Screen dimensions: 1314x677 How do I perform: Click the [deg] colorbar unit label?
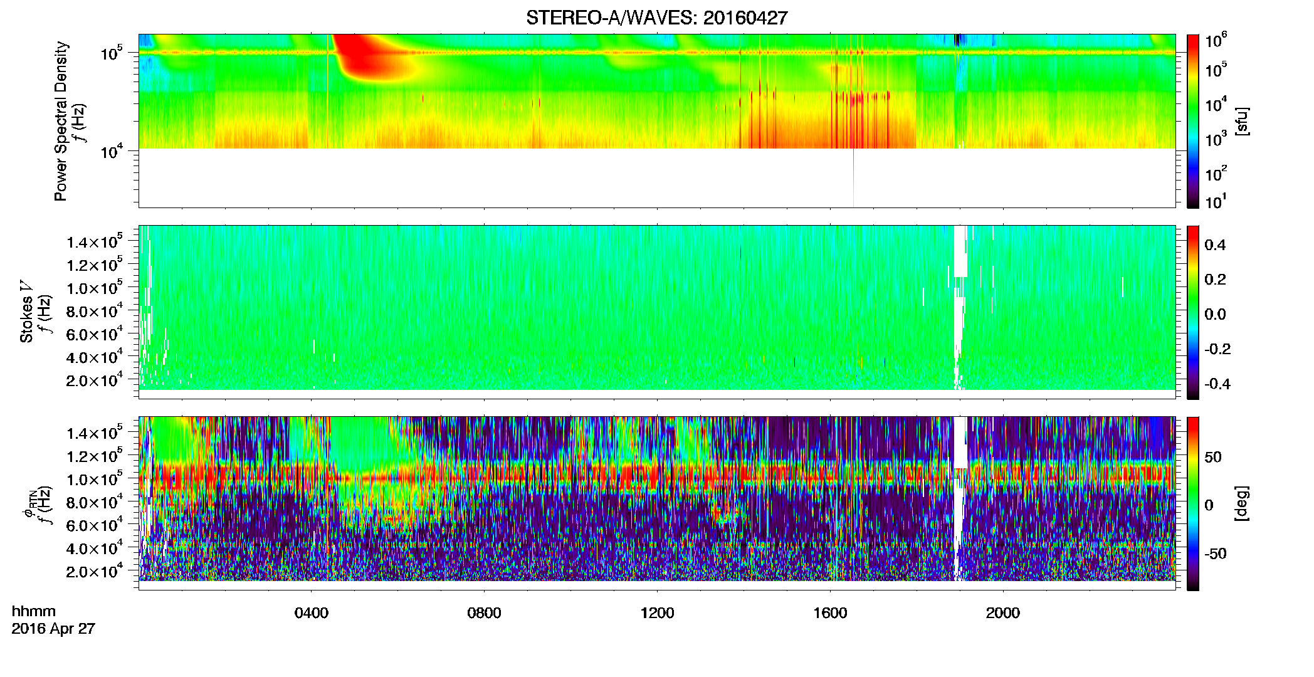click(1242, 503)
